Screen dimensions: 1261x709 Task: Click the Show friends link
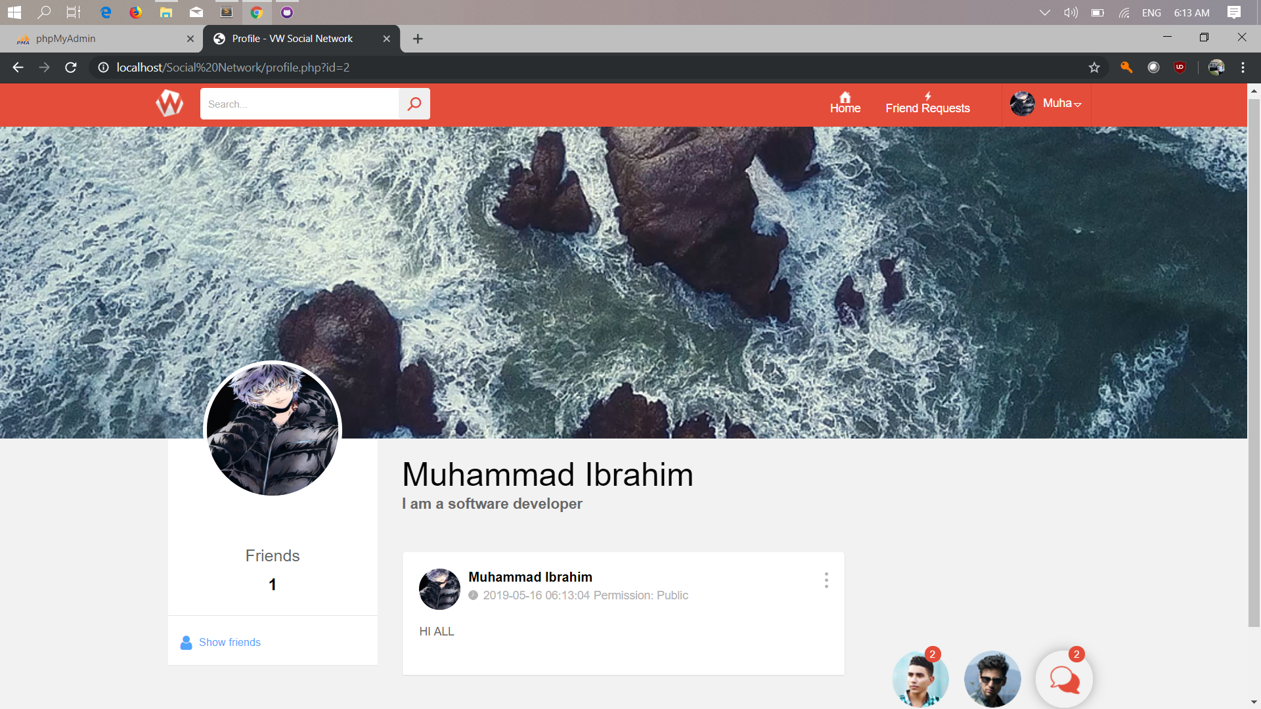point(229,642)
